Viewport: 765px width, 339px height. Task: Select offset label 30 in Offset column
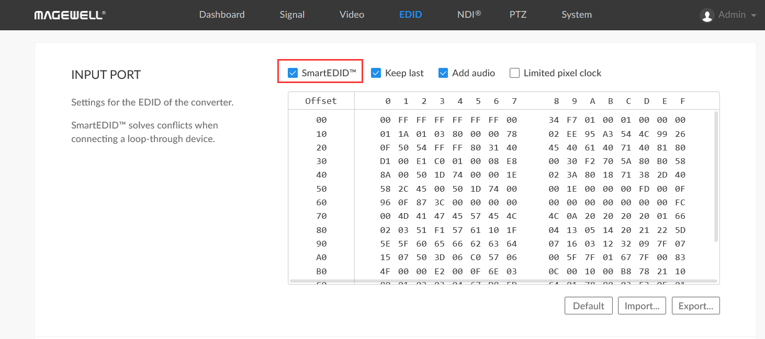pyautogui.click(x=321, y=161)
